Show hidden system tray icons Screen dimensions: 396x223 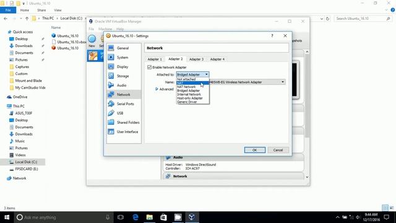(337, 217)
